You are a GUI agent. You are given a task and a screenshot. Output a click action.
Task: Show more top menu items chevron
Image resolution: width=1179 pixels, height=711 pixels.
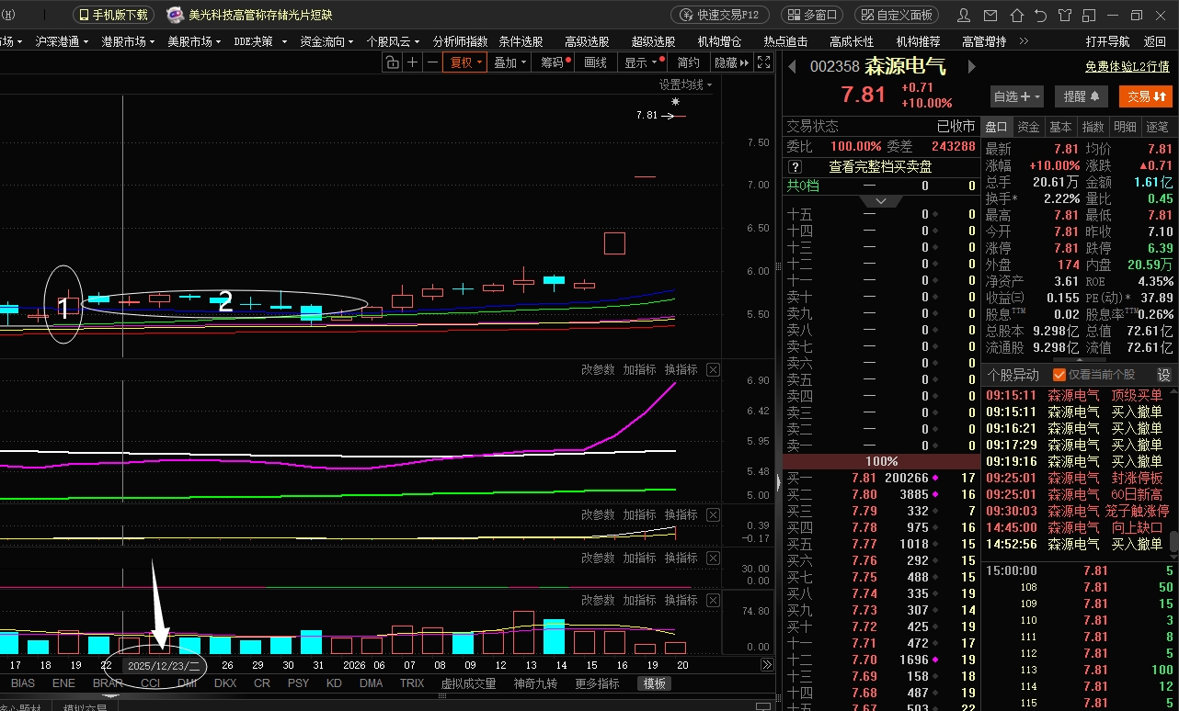(x=1023, y=41)
